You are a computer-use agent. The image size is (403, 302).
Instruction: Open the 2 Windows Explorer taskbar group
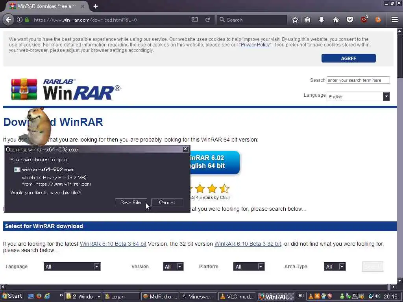83,296
